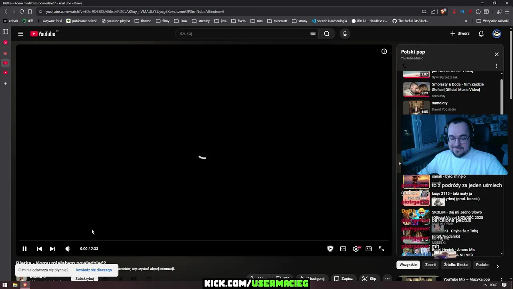513x289 pixels.
Task: Select the SKOLIM - Daj mi Jedno Słowo video
Action: (451, 217)
